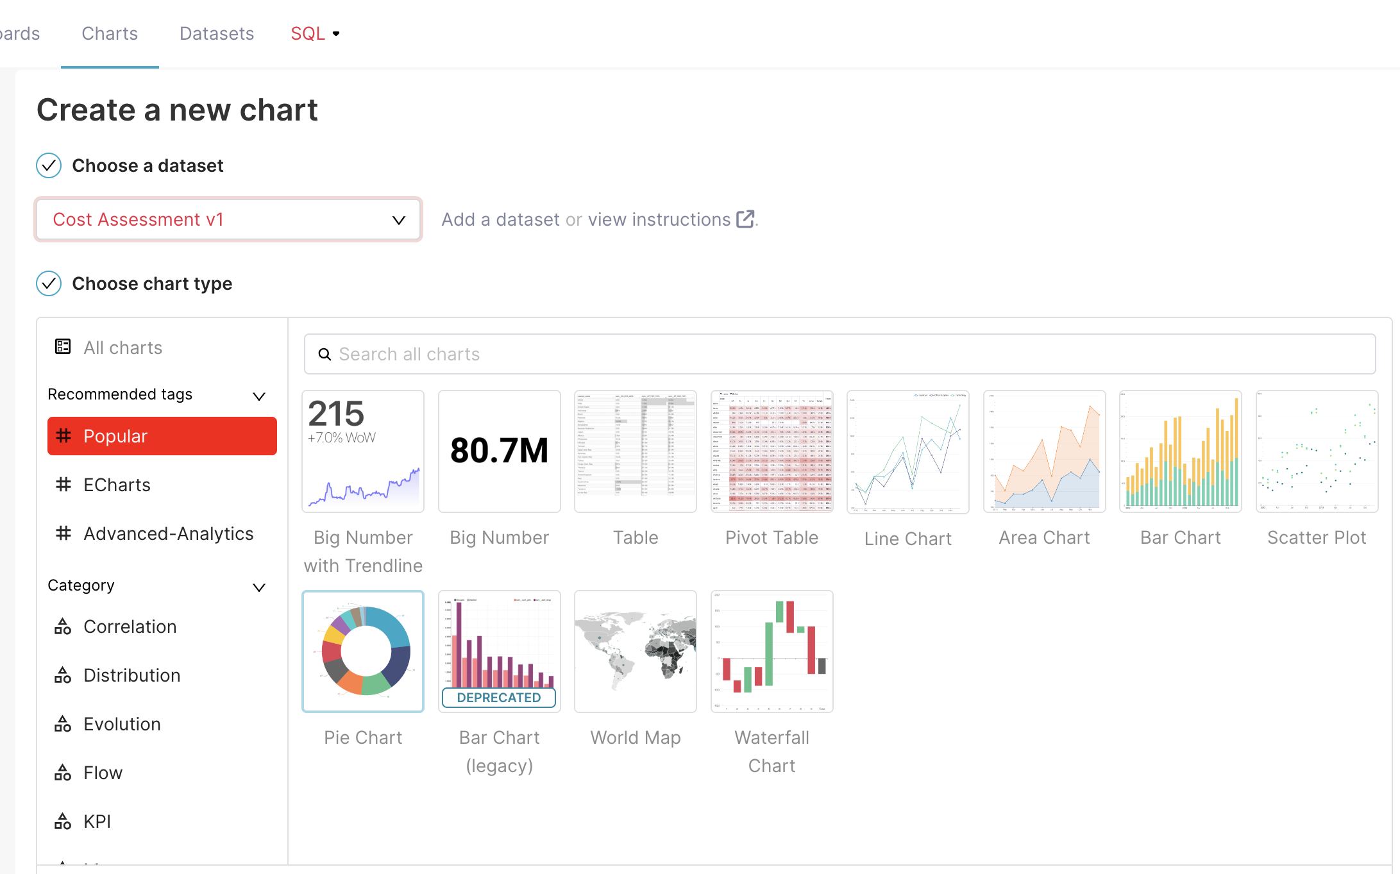Follow the Add a dataset link
Image resolution: width=1400 pixels, height=874 pixels.
(501, 219)
